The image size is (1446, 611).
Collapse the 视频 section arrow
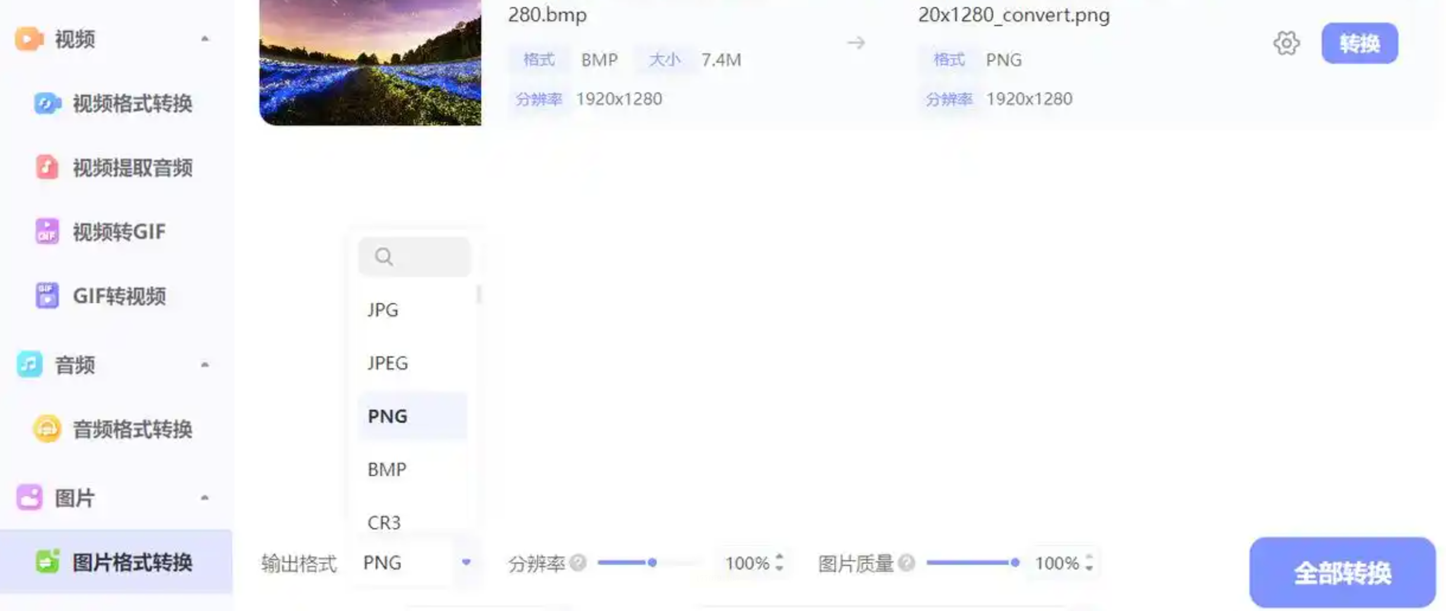[204, 39]
